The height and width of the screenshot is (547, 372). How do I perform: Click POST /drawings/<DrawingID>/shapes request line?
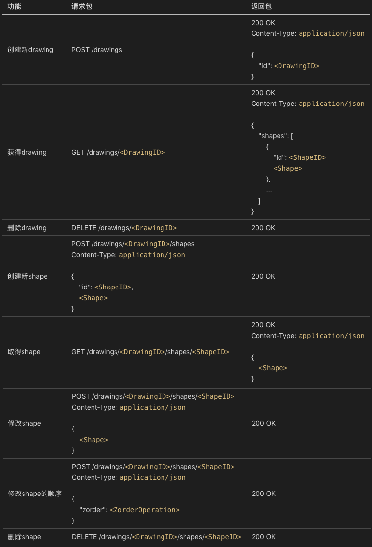pyautogui.click(x=133, y=244)
